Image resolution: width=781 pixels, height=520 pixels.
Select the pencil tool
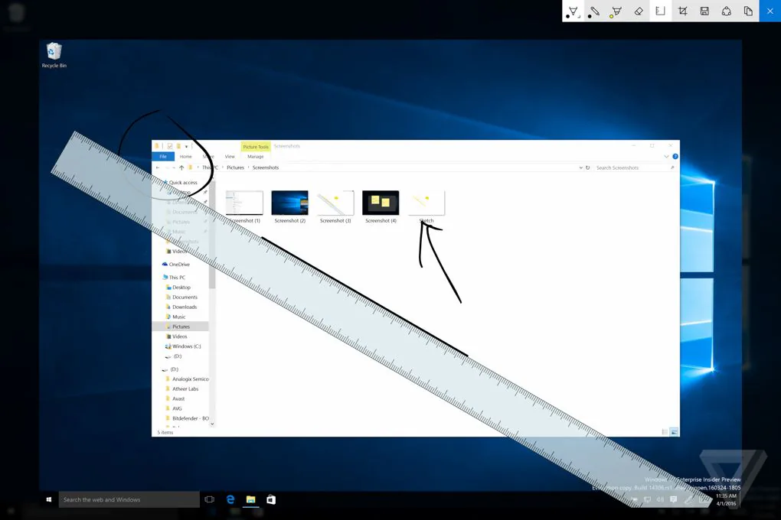(x=595, y=11)
